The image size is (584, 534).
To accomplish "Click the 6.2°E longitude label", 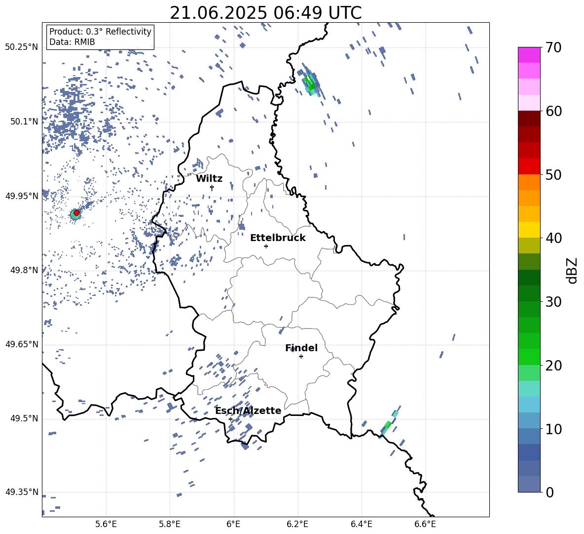I will coord(297,524).
